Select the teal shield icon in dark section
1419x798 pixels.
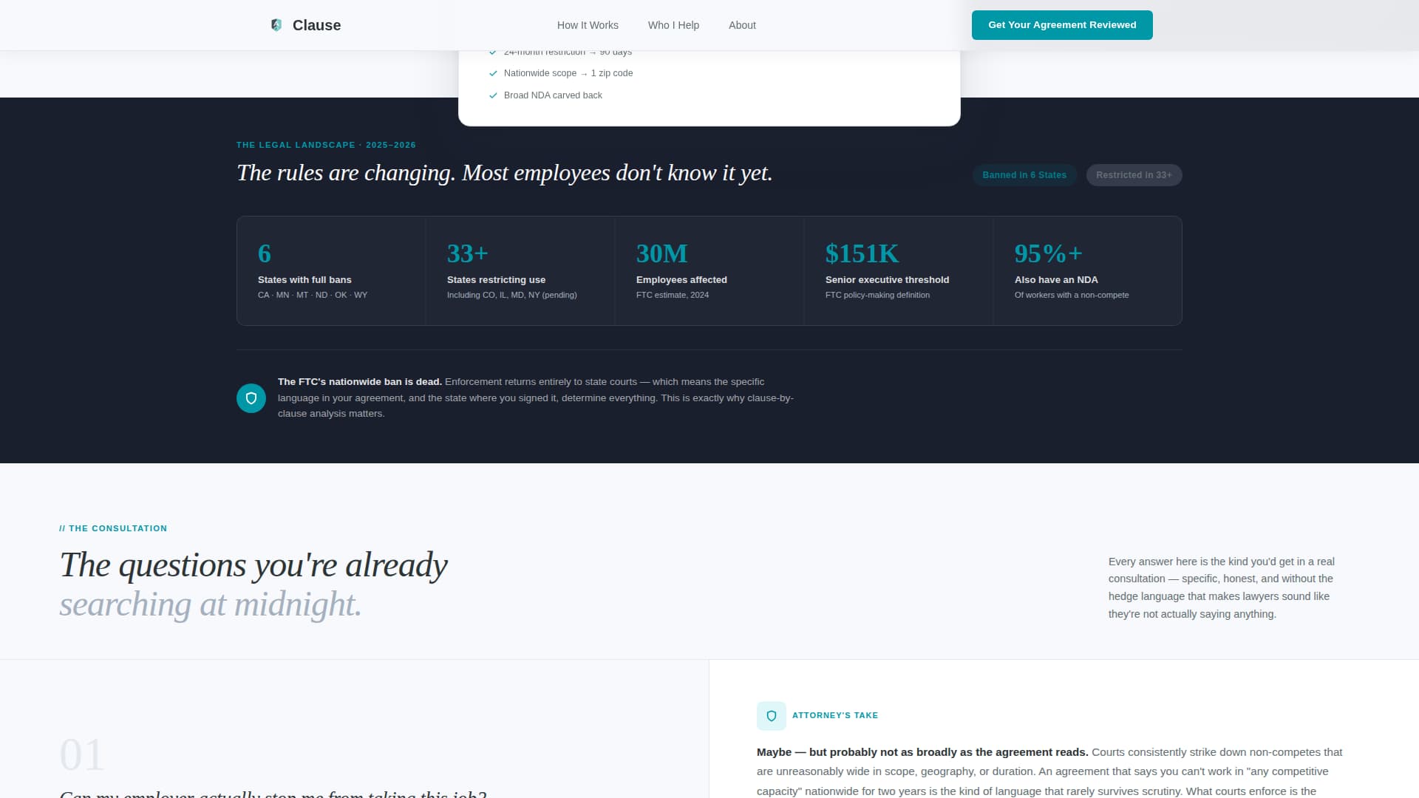[x=251, y=398]
